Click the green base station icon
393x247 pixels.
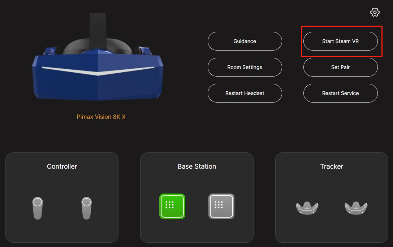pos(172,206)
